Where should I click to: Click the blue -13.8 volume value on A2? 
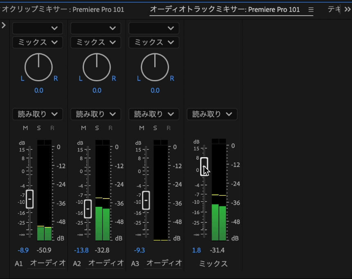(80, 250)
